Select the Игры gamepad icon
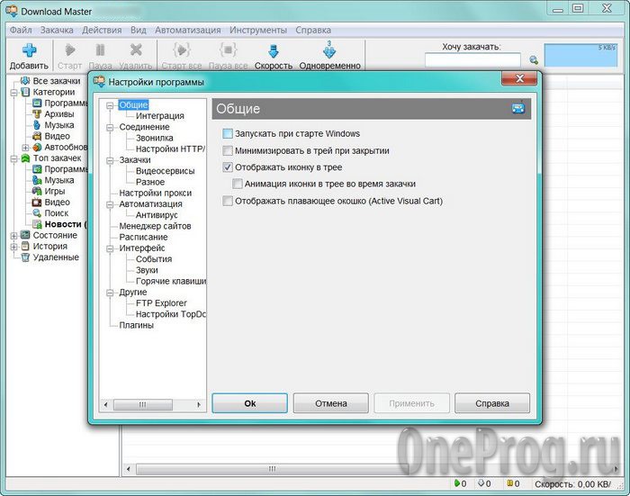This screenshot has height=496, width=630. click(x=37, y=191)
